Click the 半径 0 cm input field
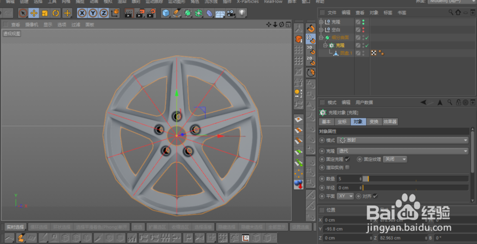 pos(349,188)
